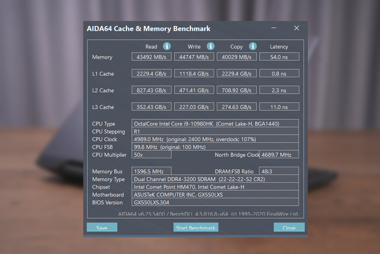Select Memory Latency value 54.0 ns
This screenshot has height=254, width=380.
tap(279, 57)
